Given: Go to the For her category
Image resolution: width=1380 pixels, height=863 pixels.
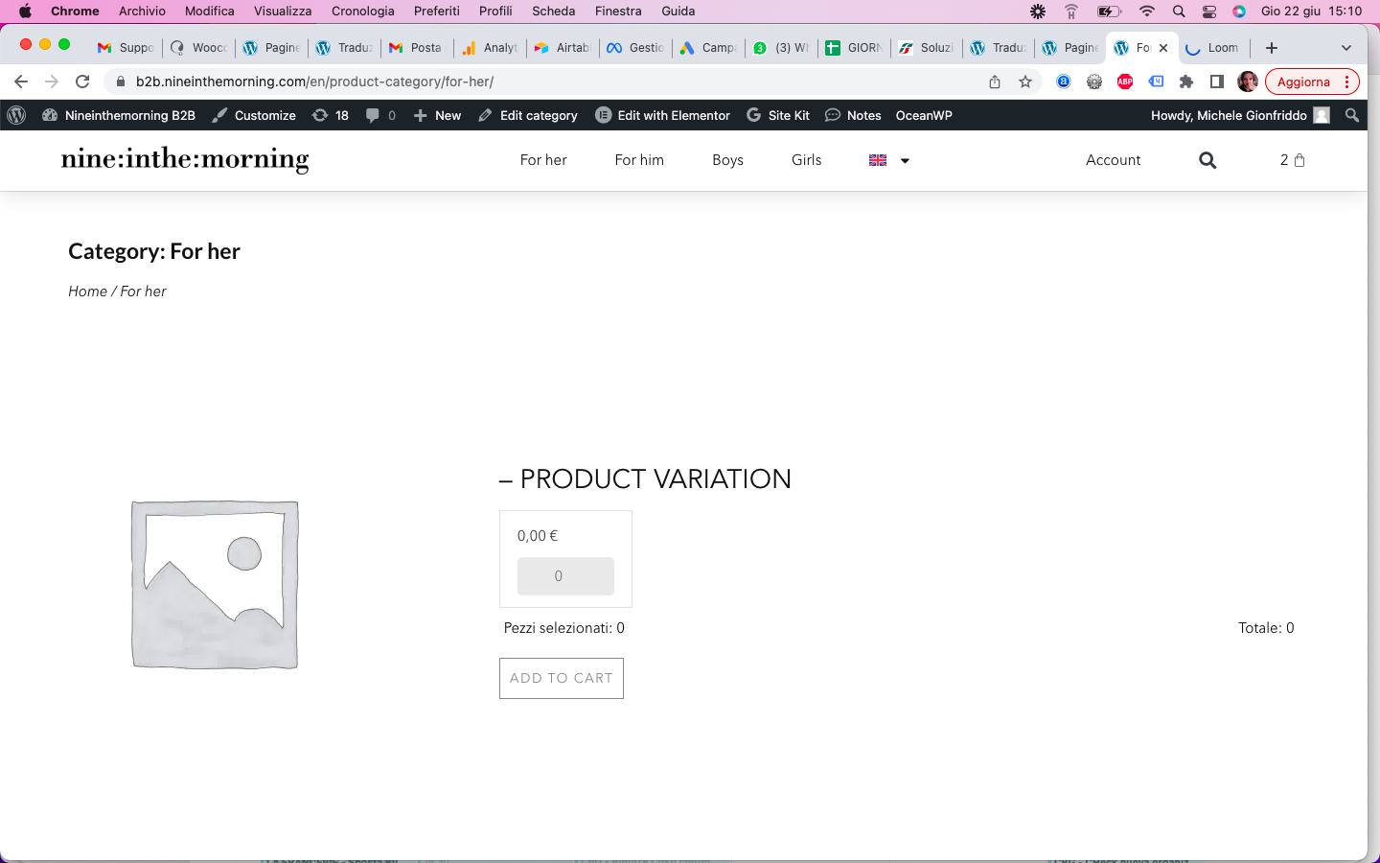Looking at the screenshot, I should (x=543, y=160).
